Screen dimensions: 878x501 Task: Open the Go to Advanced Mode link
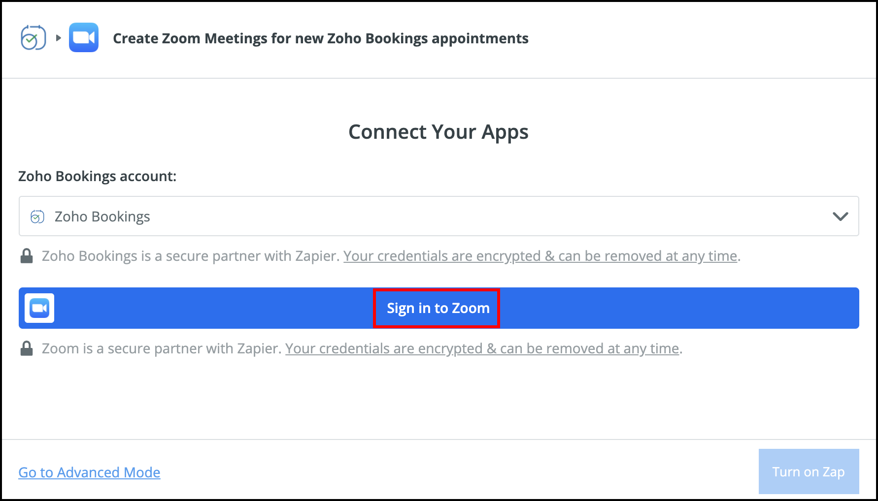pos(89,472)
